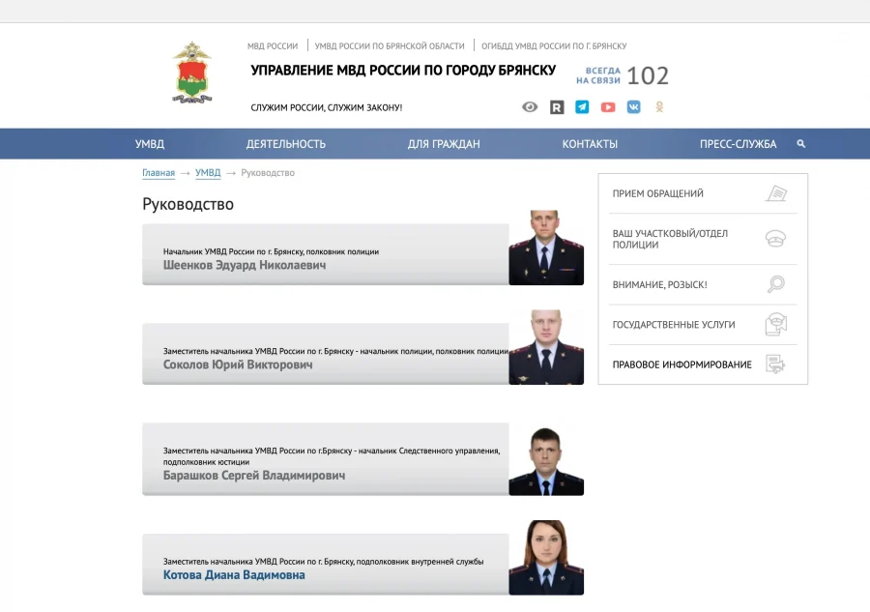
Task: Expand the ДЛЯ ГРАЖДАН menu
Action: click(444, 144)
